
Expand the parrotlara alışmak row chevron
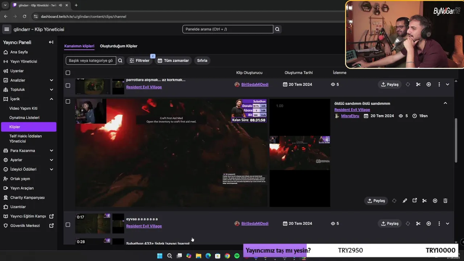447,84
